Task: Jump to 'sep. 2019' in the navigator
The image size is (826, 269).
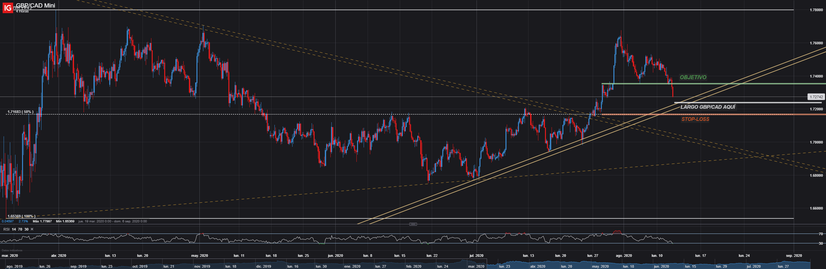Action: point(79,266)
